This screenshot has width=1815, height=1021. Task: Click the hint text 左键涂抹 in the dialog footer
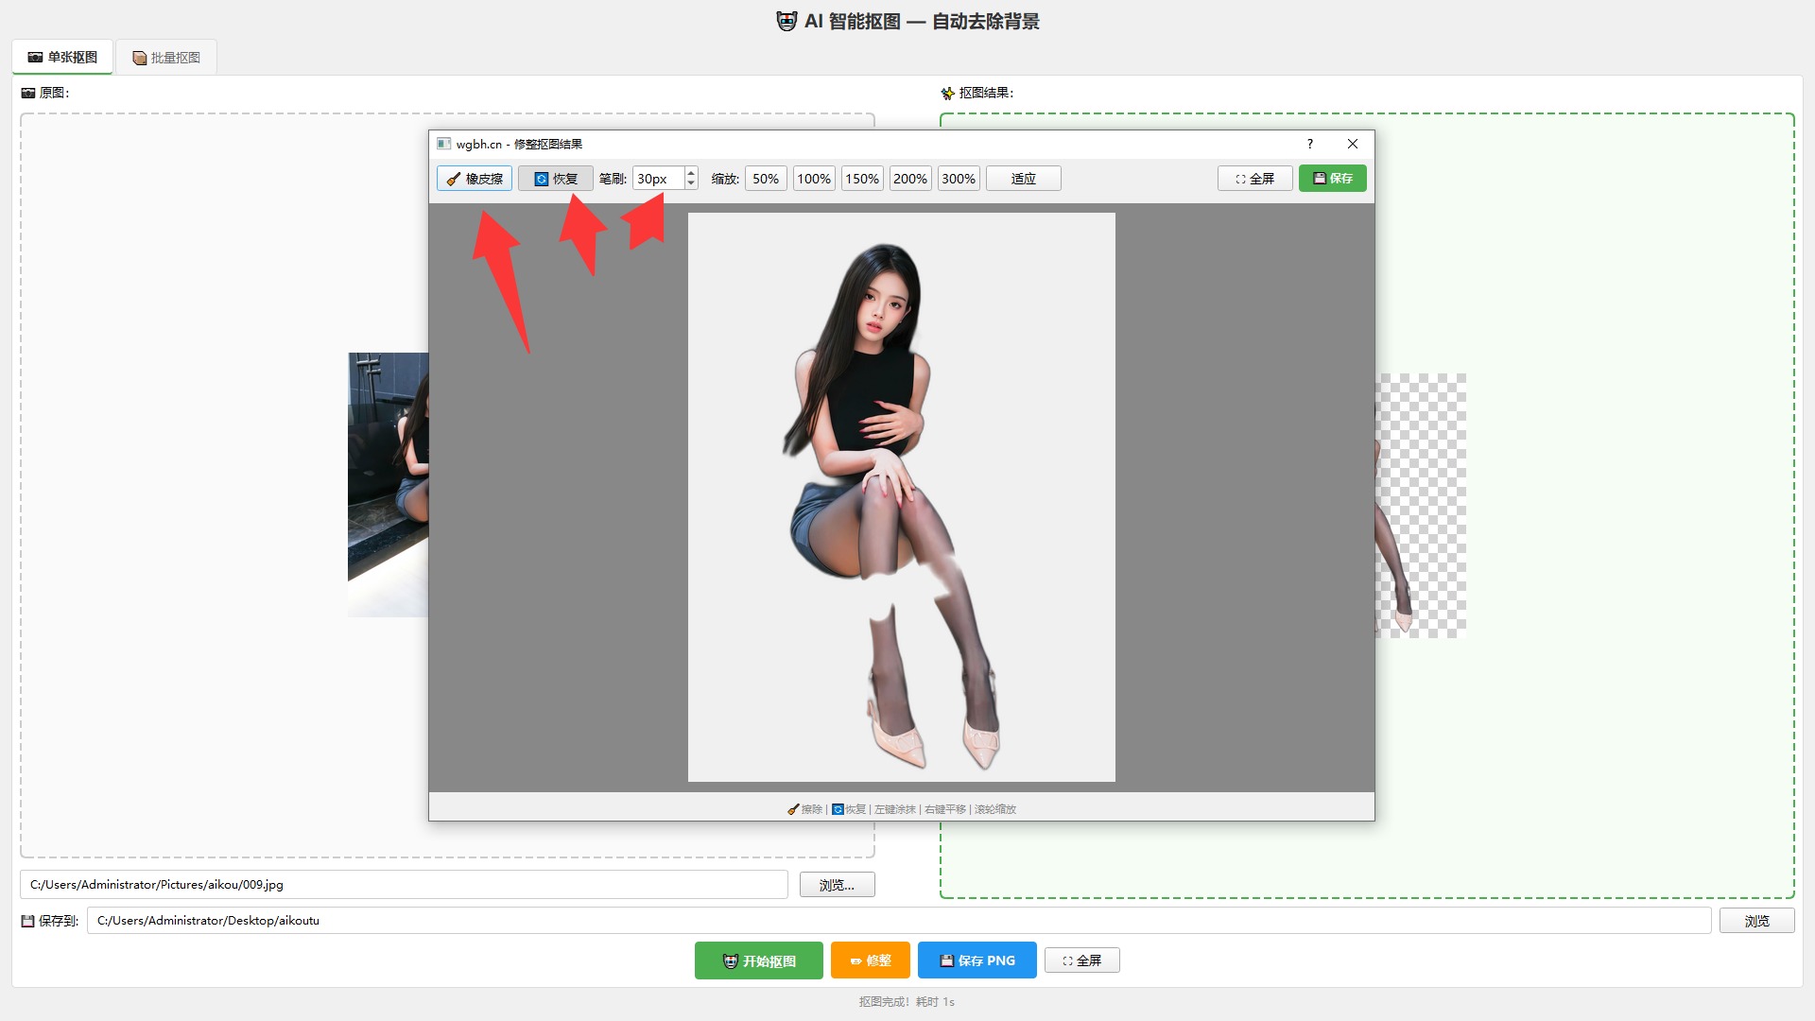pos(895,809)
